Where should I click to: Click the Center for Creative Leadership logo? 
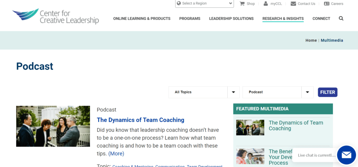[x=56, y=16]
